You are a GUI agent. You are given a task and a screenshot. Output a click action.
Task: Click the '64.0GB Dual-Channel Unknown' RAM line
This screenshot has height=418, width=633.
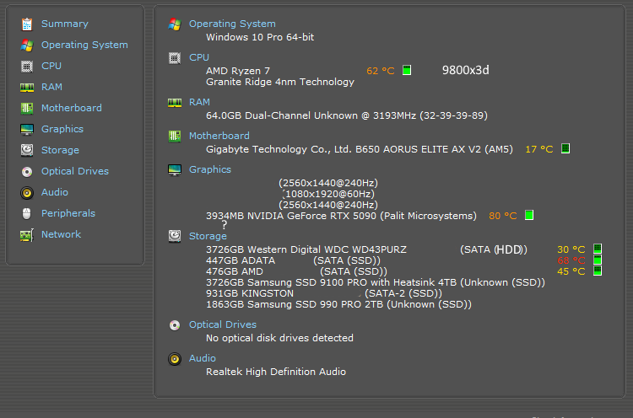click(347, 115)
